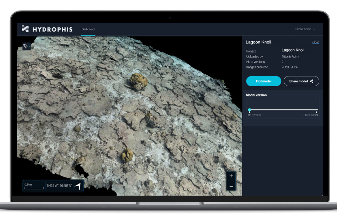Switch to the Dashboard tab
This screenshot has width=337, height=216.
pyautogui.click(x=88, y=29)
